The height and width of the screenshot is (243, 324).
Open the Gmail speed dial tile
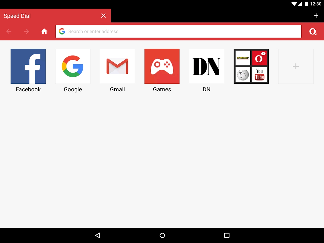117,66
